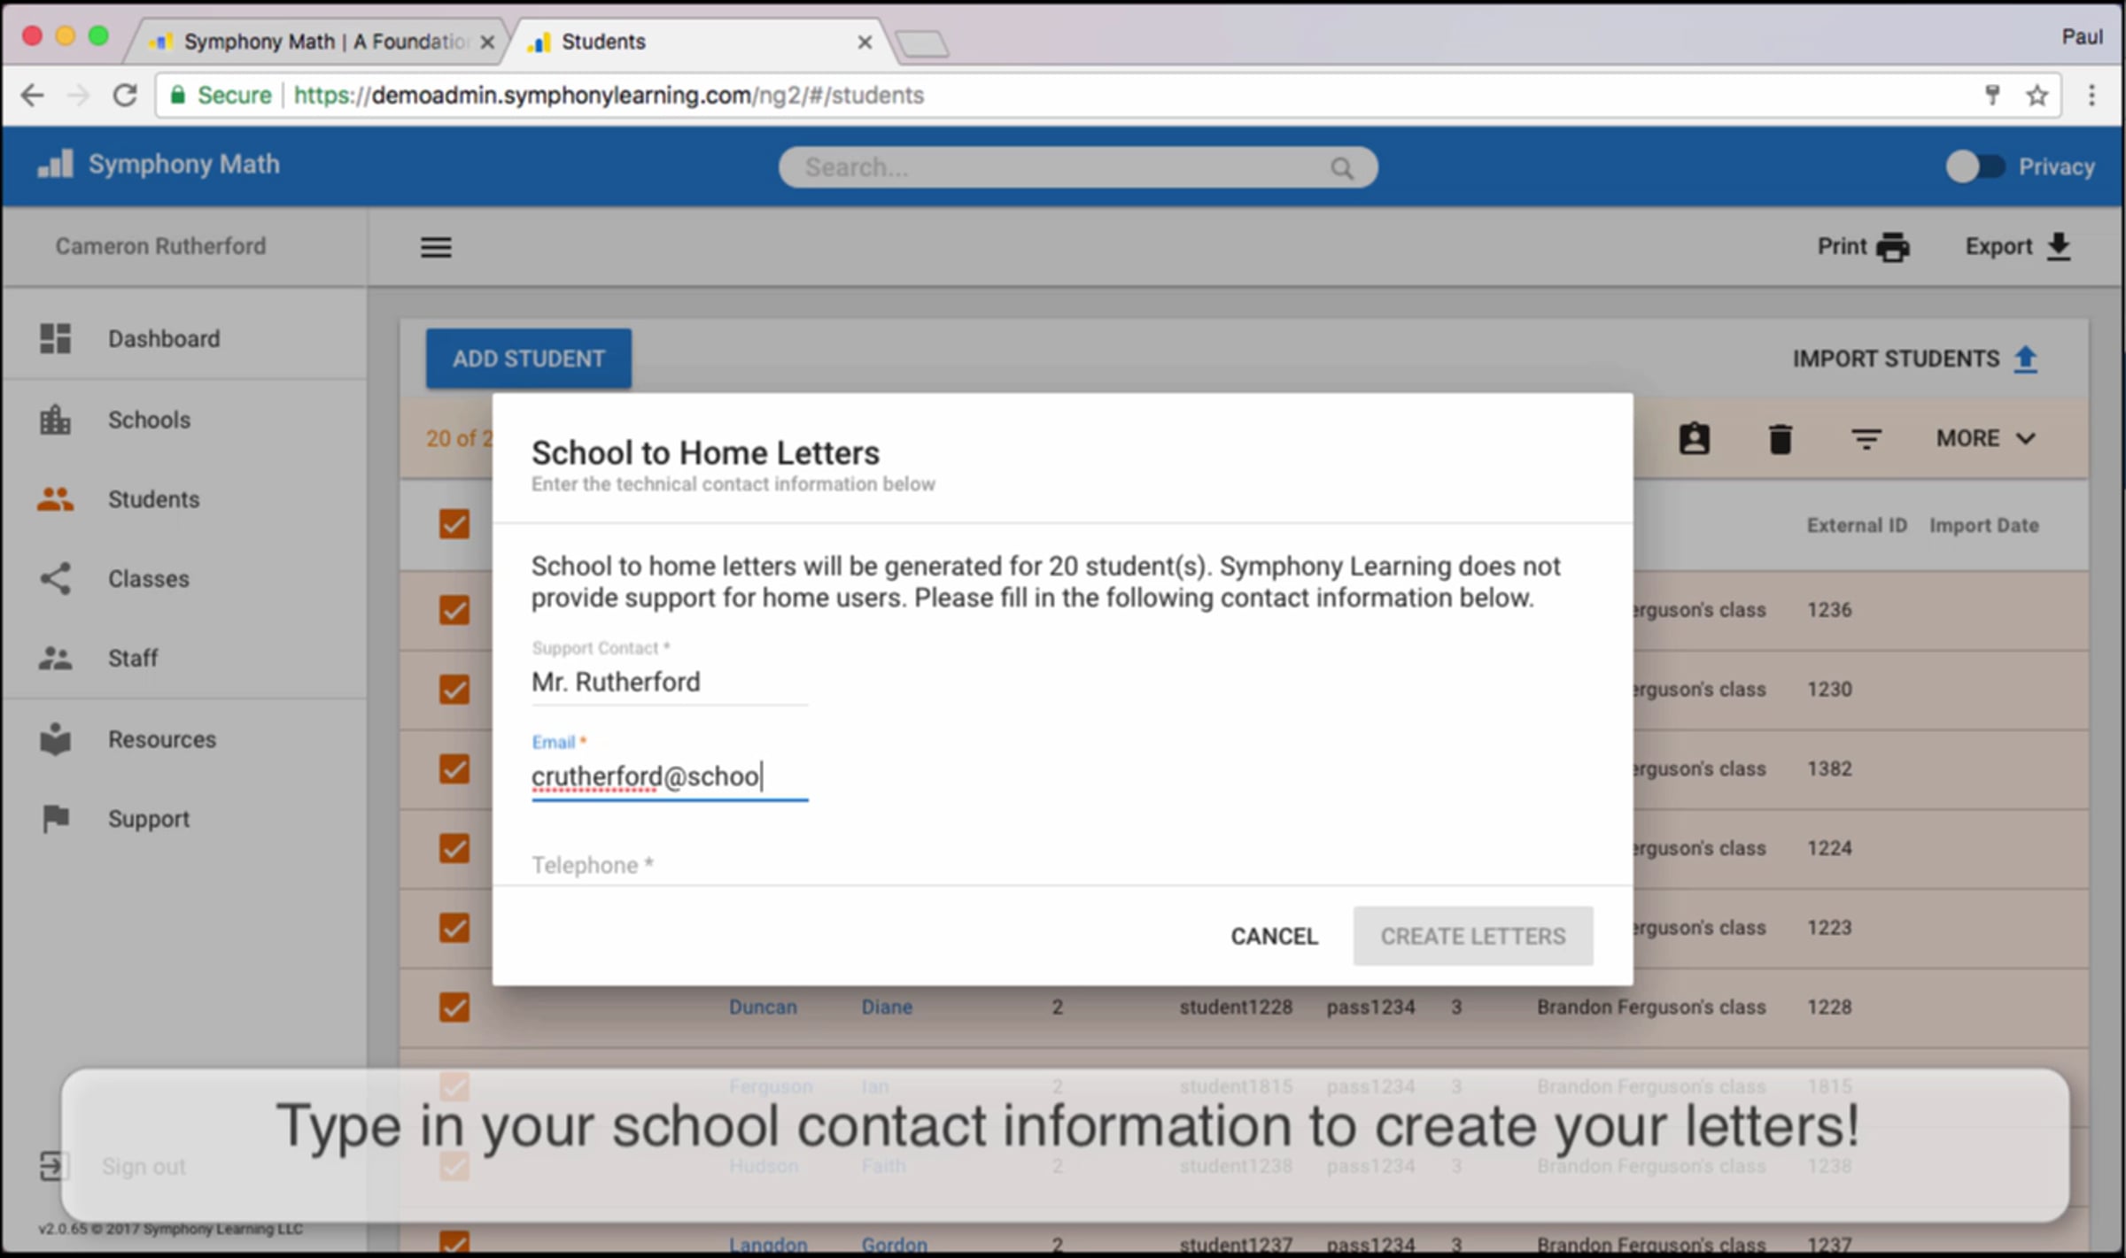Click the Search box in the header
This screenshot has width=2126, height=1258.
pos(1078,167)
